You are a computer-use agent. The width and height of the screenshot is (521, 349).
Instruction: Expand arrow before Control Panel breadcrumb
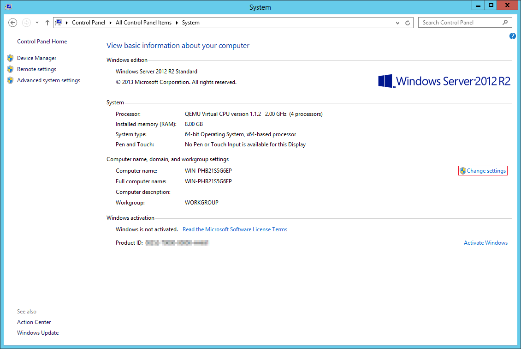(67, 23)
